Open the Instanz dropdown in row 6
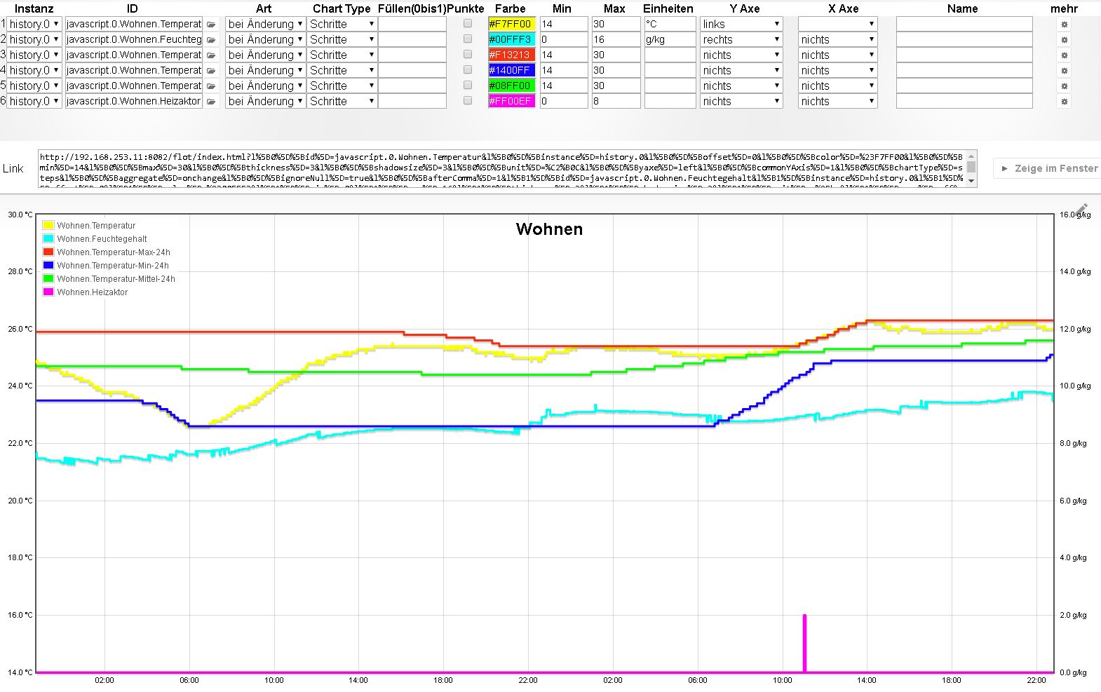 click(34, 101)
